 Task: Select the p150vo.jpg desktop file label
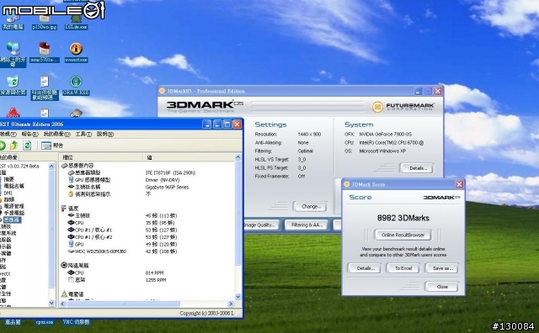click(45, 27)
